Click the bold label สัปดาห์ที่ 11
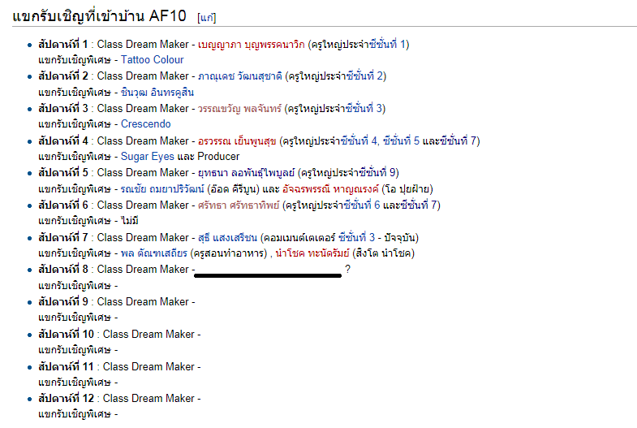 coord(67,367)
